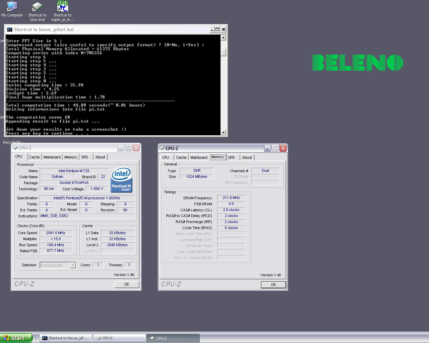Click the Multiplier value x 15.0

tap(56, 239)
